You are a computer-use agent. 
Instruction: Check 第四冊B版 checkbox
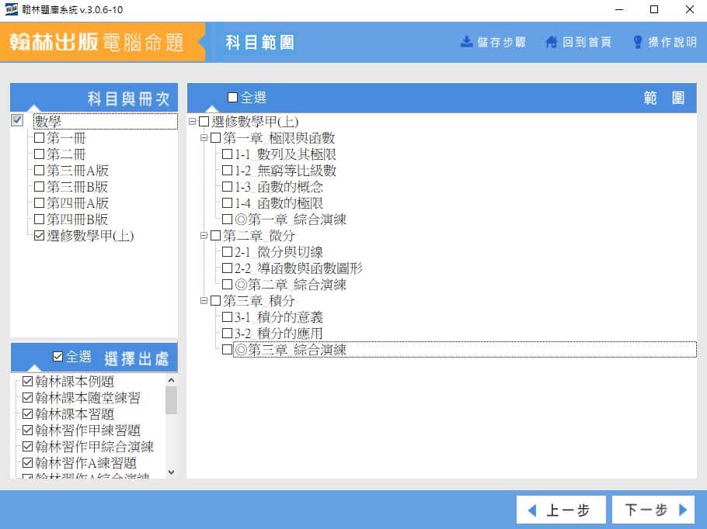[39, 220]
